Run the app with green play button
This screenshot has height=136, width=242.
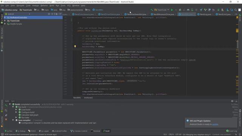pyautogui.click(x=172, y=10)
